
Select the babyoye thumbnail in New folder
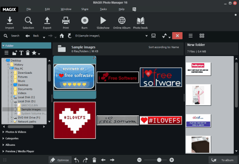pos(198,69)
